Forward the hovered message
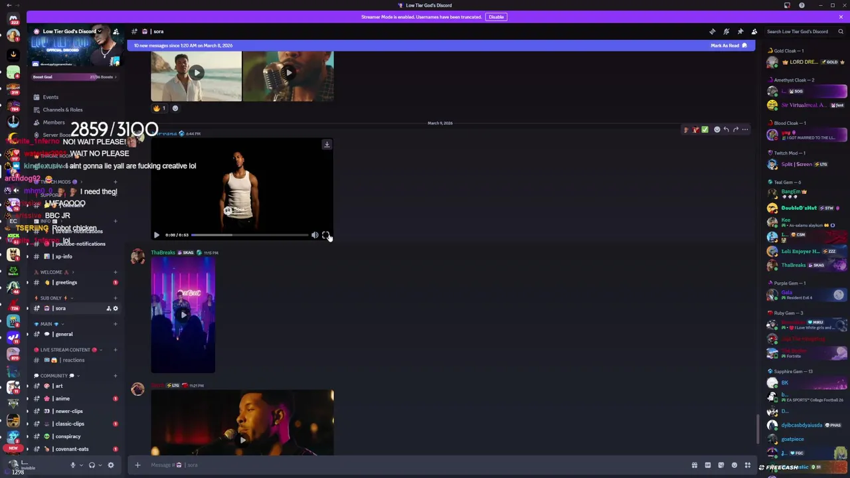 (x=735, y=129)
